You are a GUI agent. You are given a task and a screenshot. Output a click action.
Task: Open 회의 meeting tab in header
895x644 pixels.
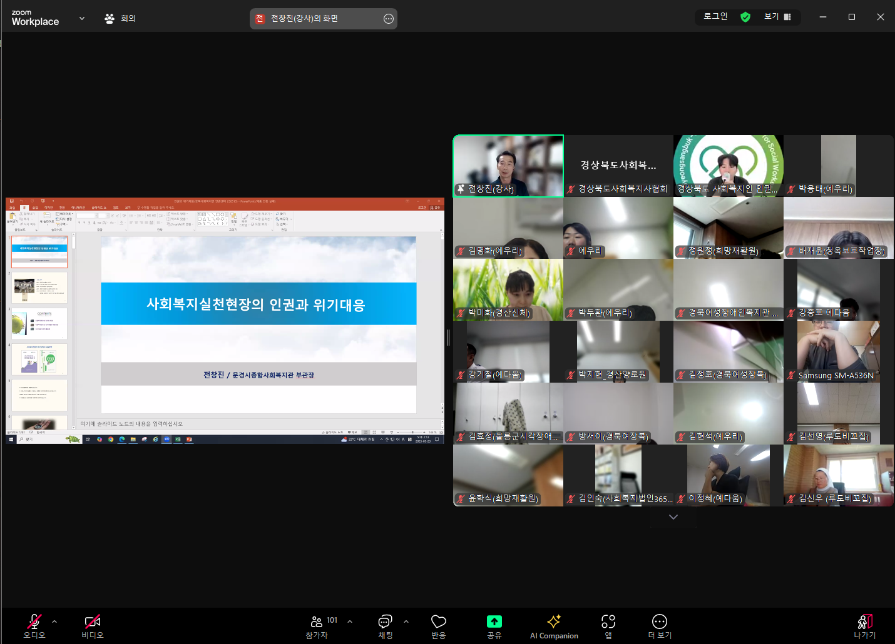120,18
